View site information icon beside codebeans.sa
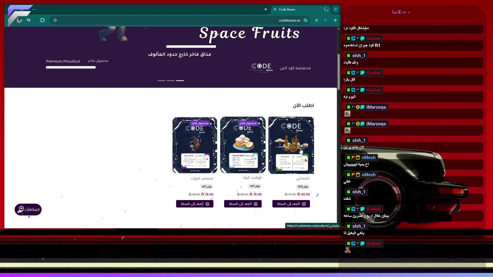 305,20
